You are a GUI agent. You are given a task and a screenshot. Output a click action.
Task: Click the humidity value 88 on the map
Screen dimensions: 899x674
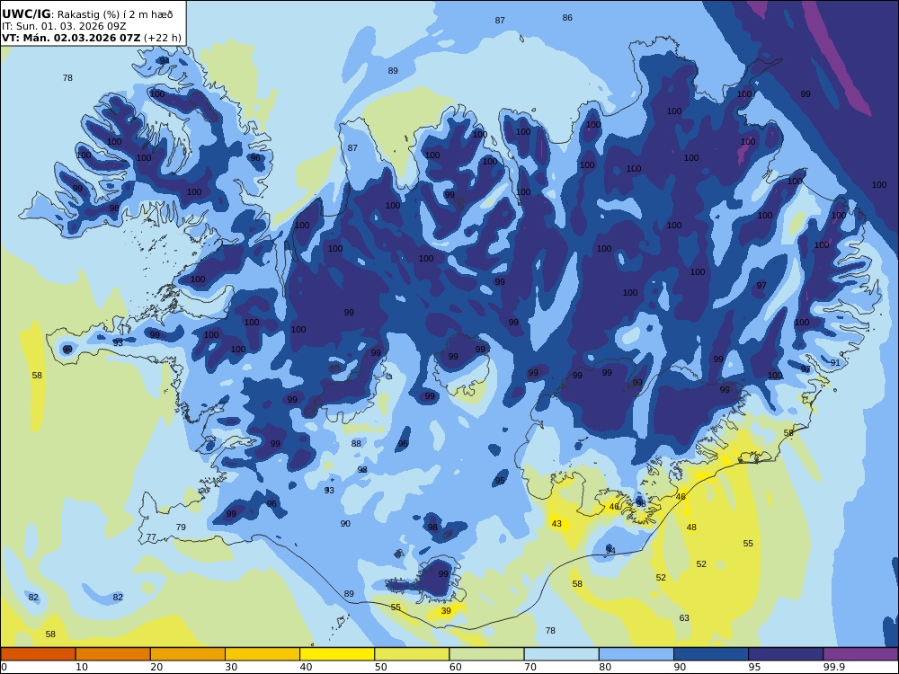point(357,444)
